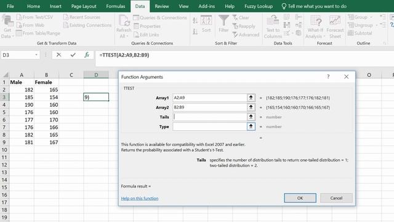Switch to Page Layout tab
394x222 pixels.
[84, 6]
